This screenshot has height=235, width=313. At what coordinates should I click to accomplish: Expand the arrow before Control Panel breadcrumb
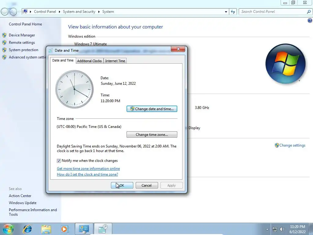[31, 12]
